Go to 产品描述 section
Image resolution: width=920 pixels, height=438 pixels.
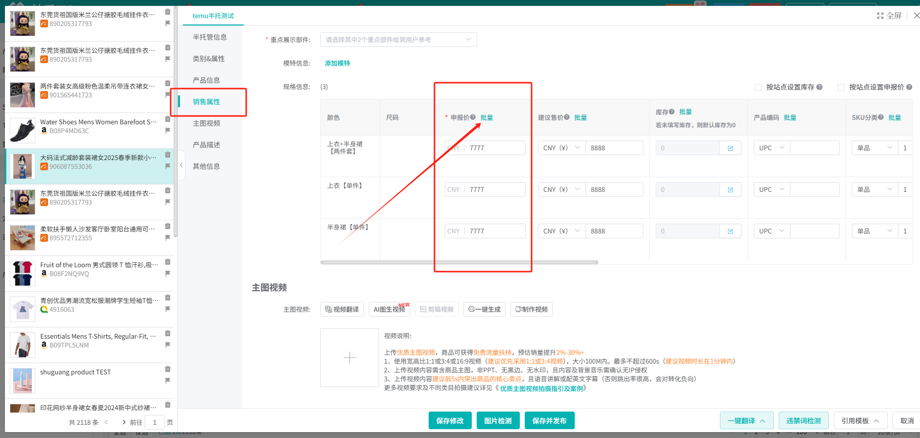(206, 145)
